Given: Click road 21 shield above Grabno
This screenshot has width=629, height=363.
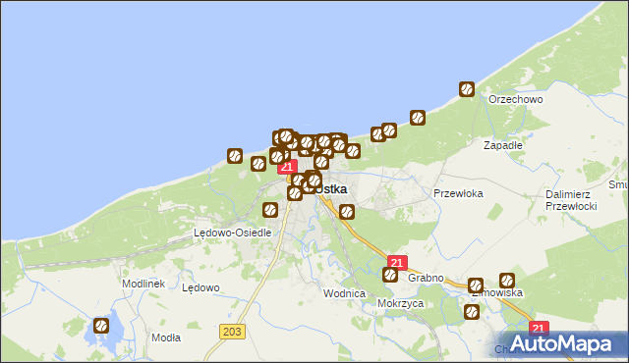Looking at the screenshot, I should (397, 263).
